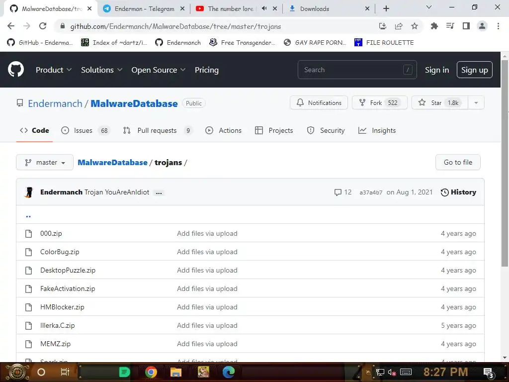Open DesktopPuzzle.zip in the file list
The height and width of the screenshot is (382, 509).
[68, 270]
